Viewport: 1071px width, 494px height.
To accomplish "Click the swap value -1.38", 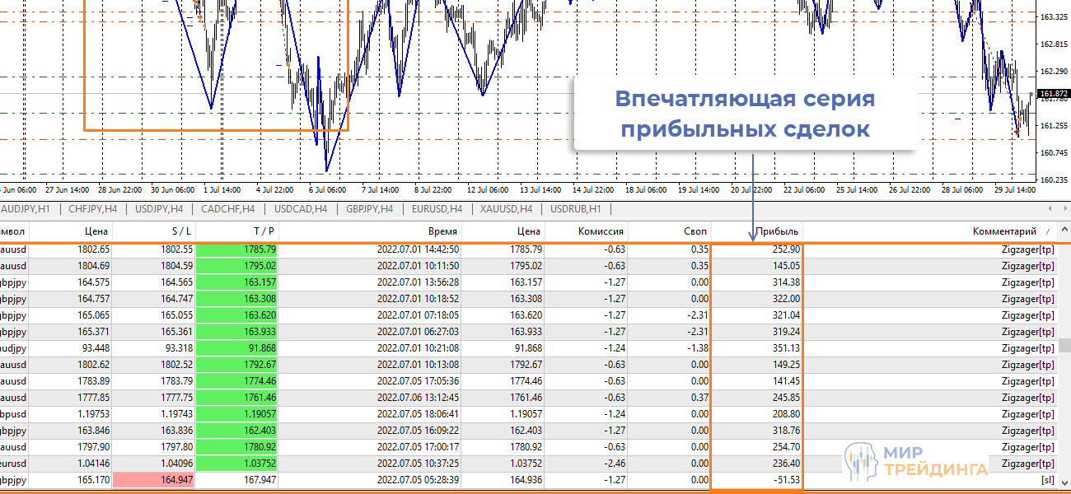I will click(697, 348).
